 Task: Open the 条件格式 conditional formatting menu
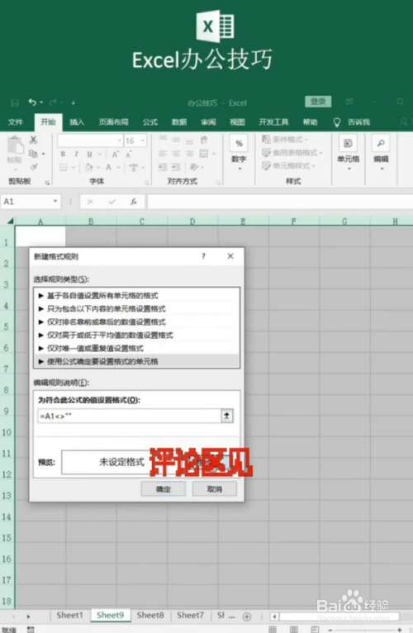click(285, 140)
